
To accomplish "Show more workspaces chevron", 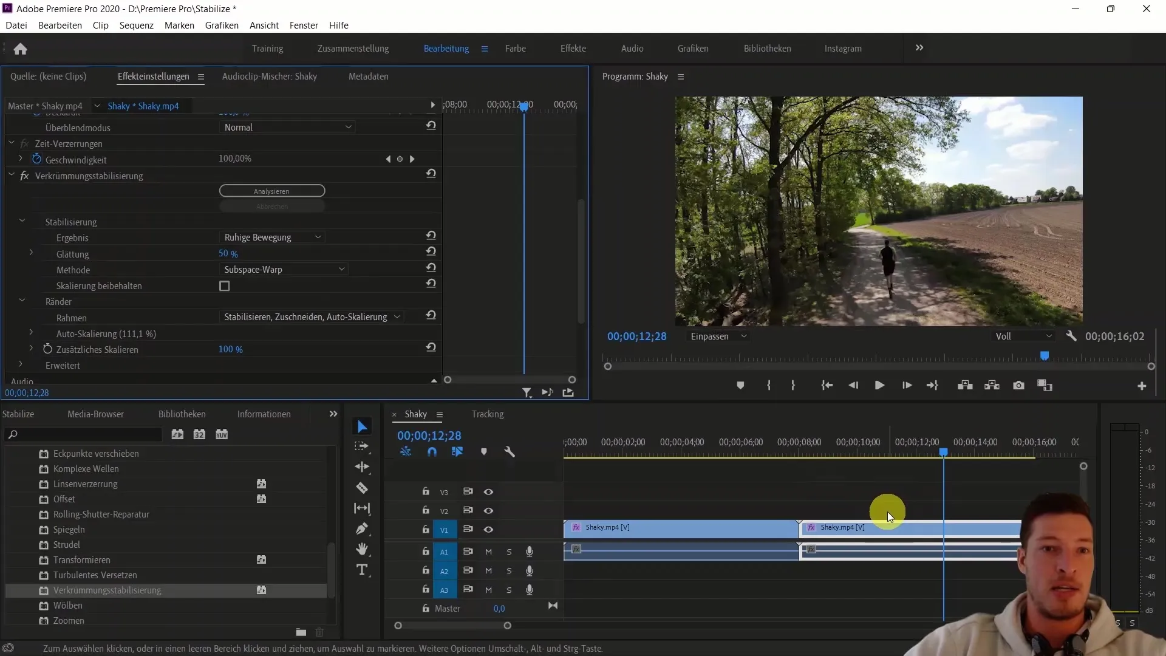I will 919,48.
